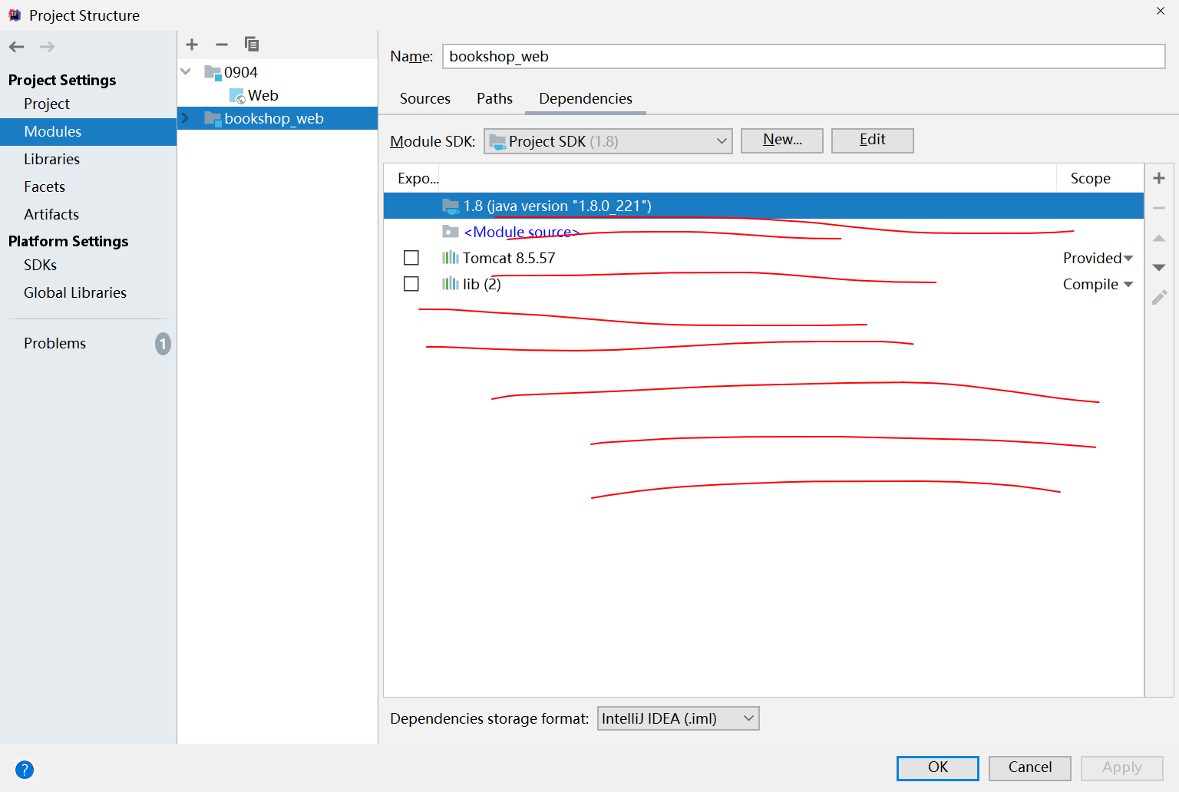Change Tomcat scope from Provided

(1098, 258)
